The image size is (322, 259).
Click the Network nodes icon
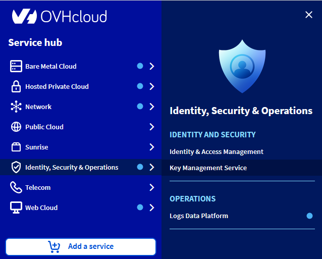click(x=16, y=107)
